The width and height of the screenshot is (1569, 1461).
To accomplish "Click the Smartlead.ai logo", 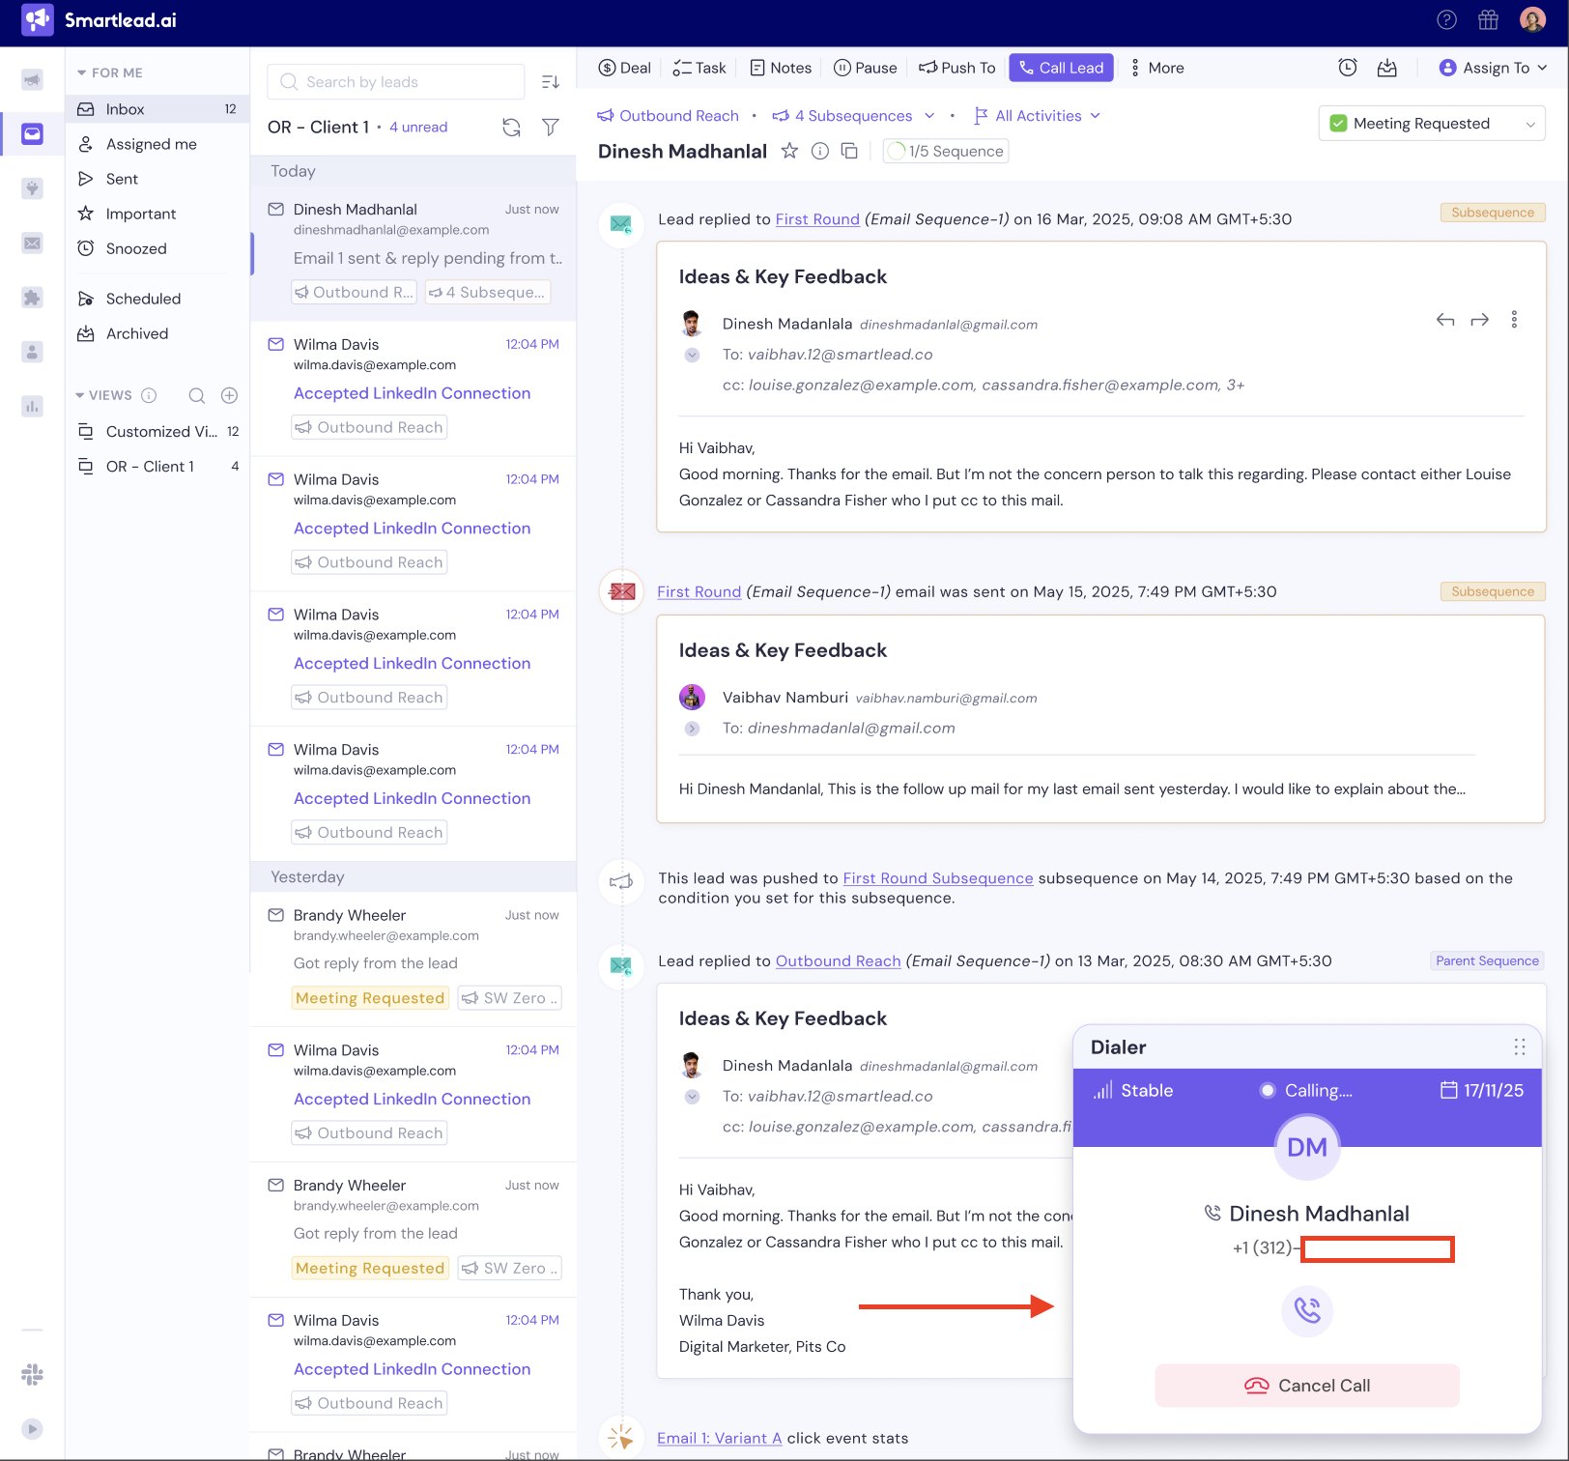I will (x=99, y=20).
